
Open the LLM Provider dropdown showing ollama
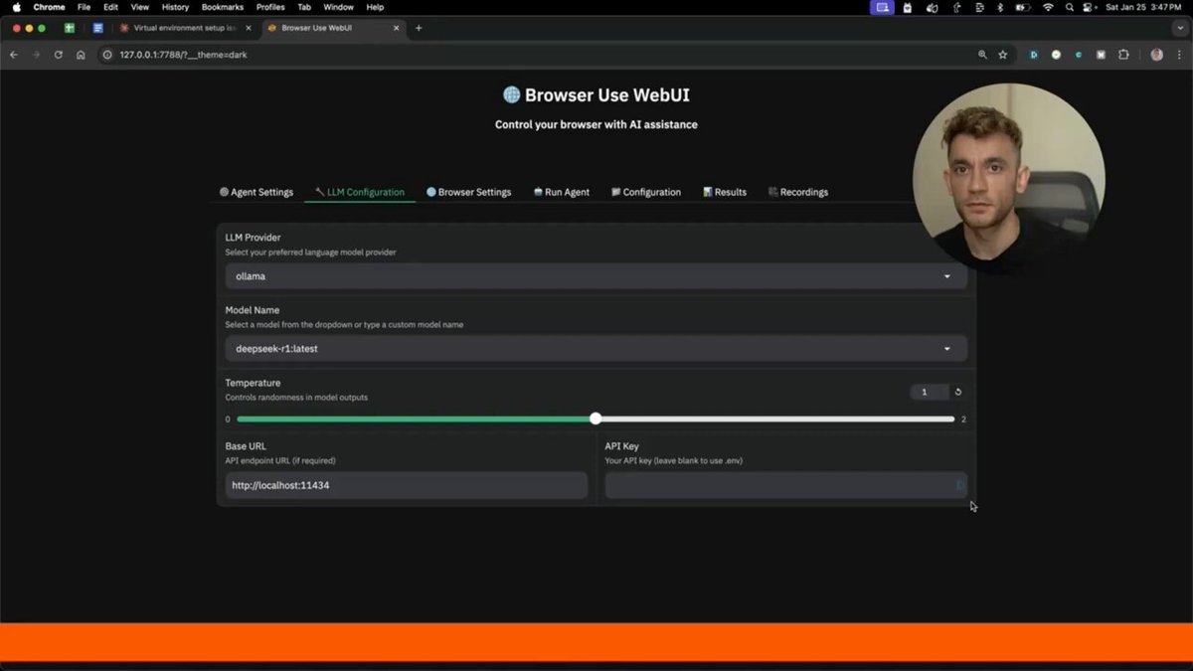point(596,276)
